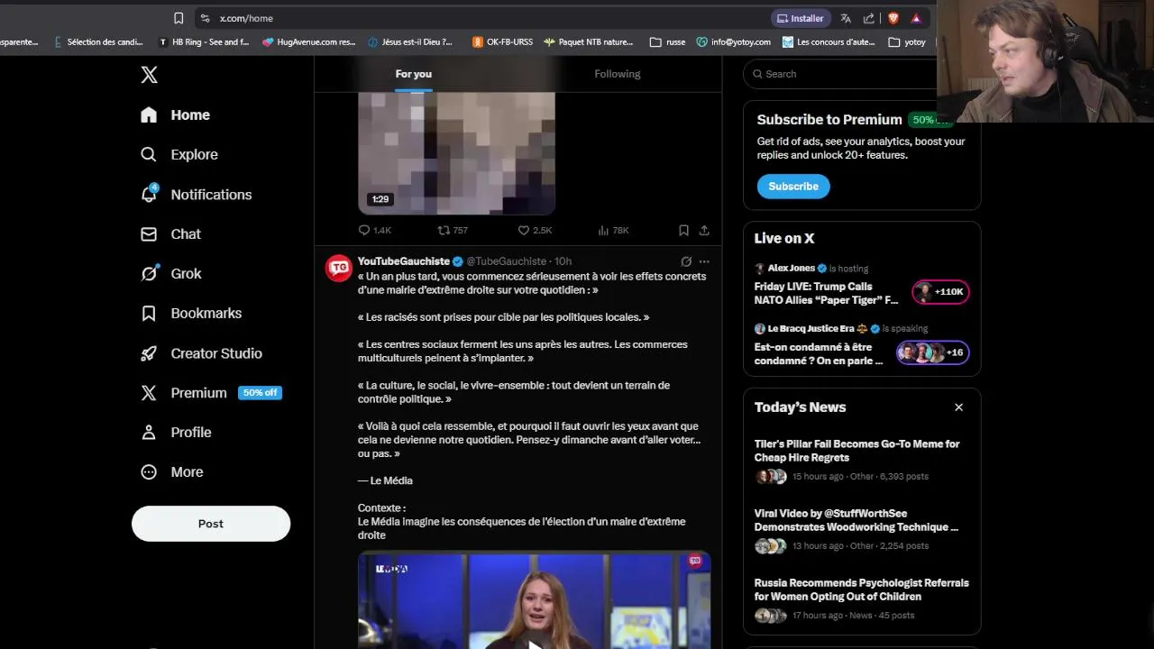Click the browser bookmark icon by address bar
This screenshot has height=649, width=1154.
click(x=179, y=18)
